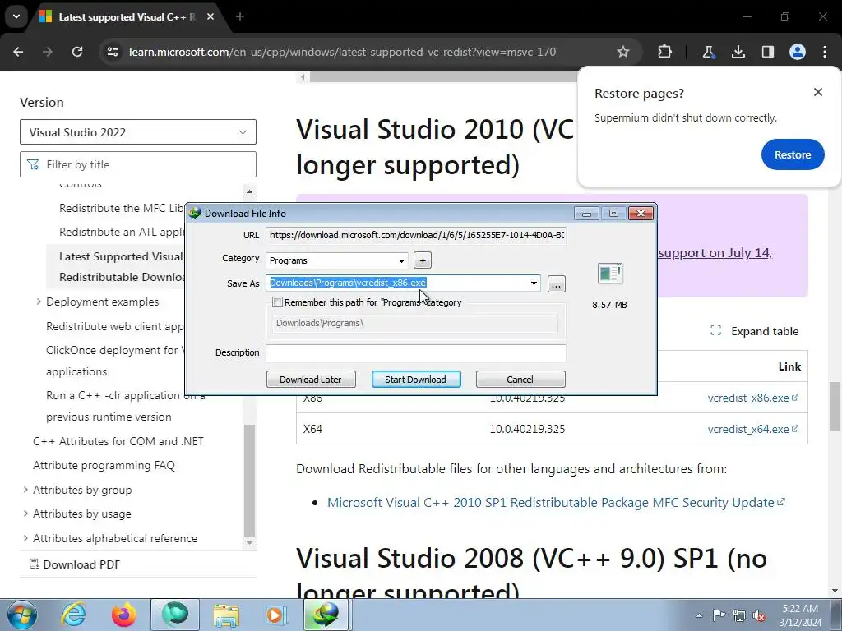842x631 pixels.
Task: Open a new browser tab
Action: (x=240, y=16)
